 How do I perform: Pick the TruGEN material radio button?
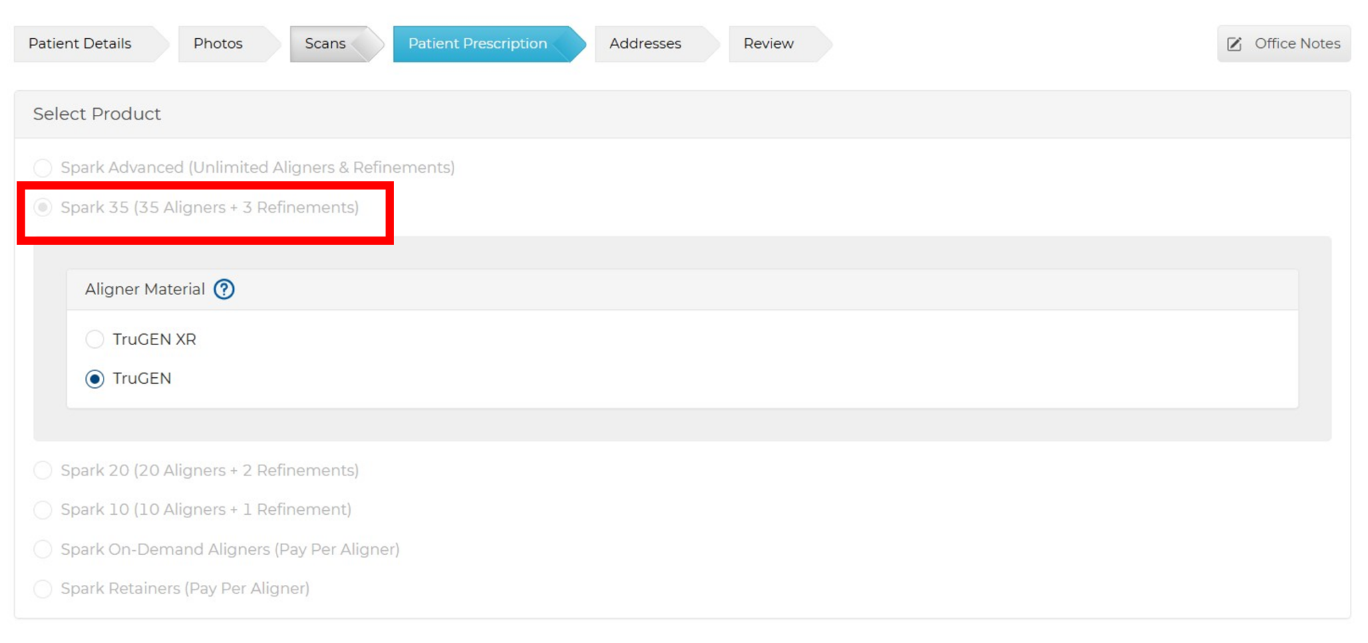(95, 379)
